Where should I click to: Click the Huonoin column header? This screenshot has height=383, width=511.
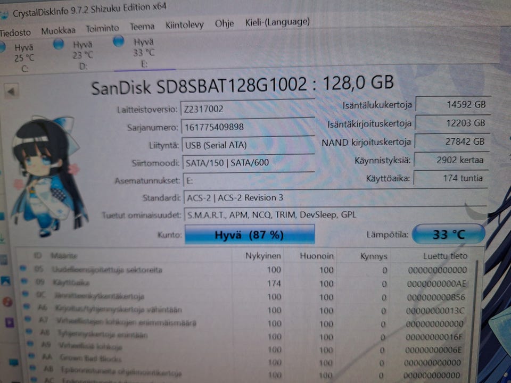coord(316,256)
